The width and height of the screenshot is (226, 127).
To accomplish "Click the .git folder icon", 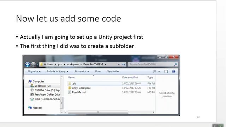I will click(70, 84).
